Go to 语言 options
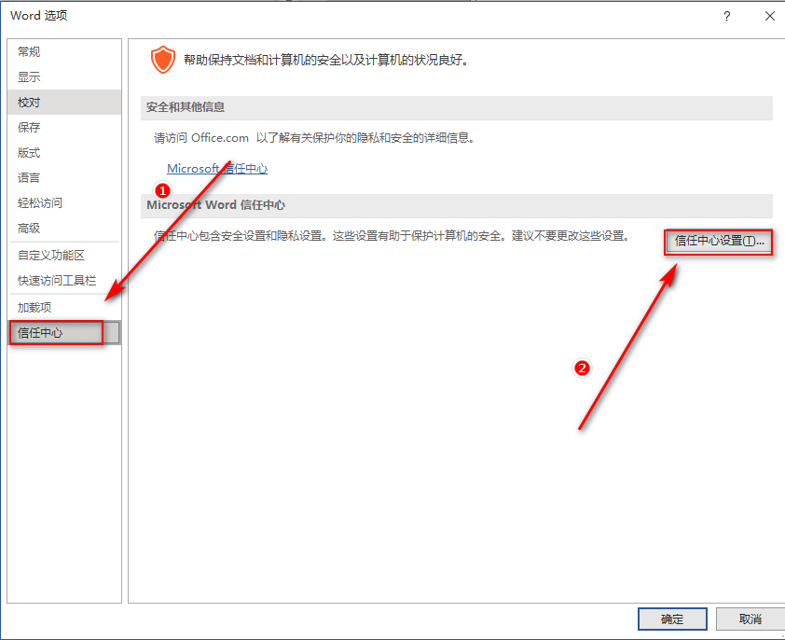 click(64, 177)
